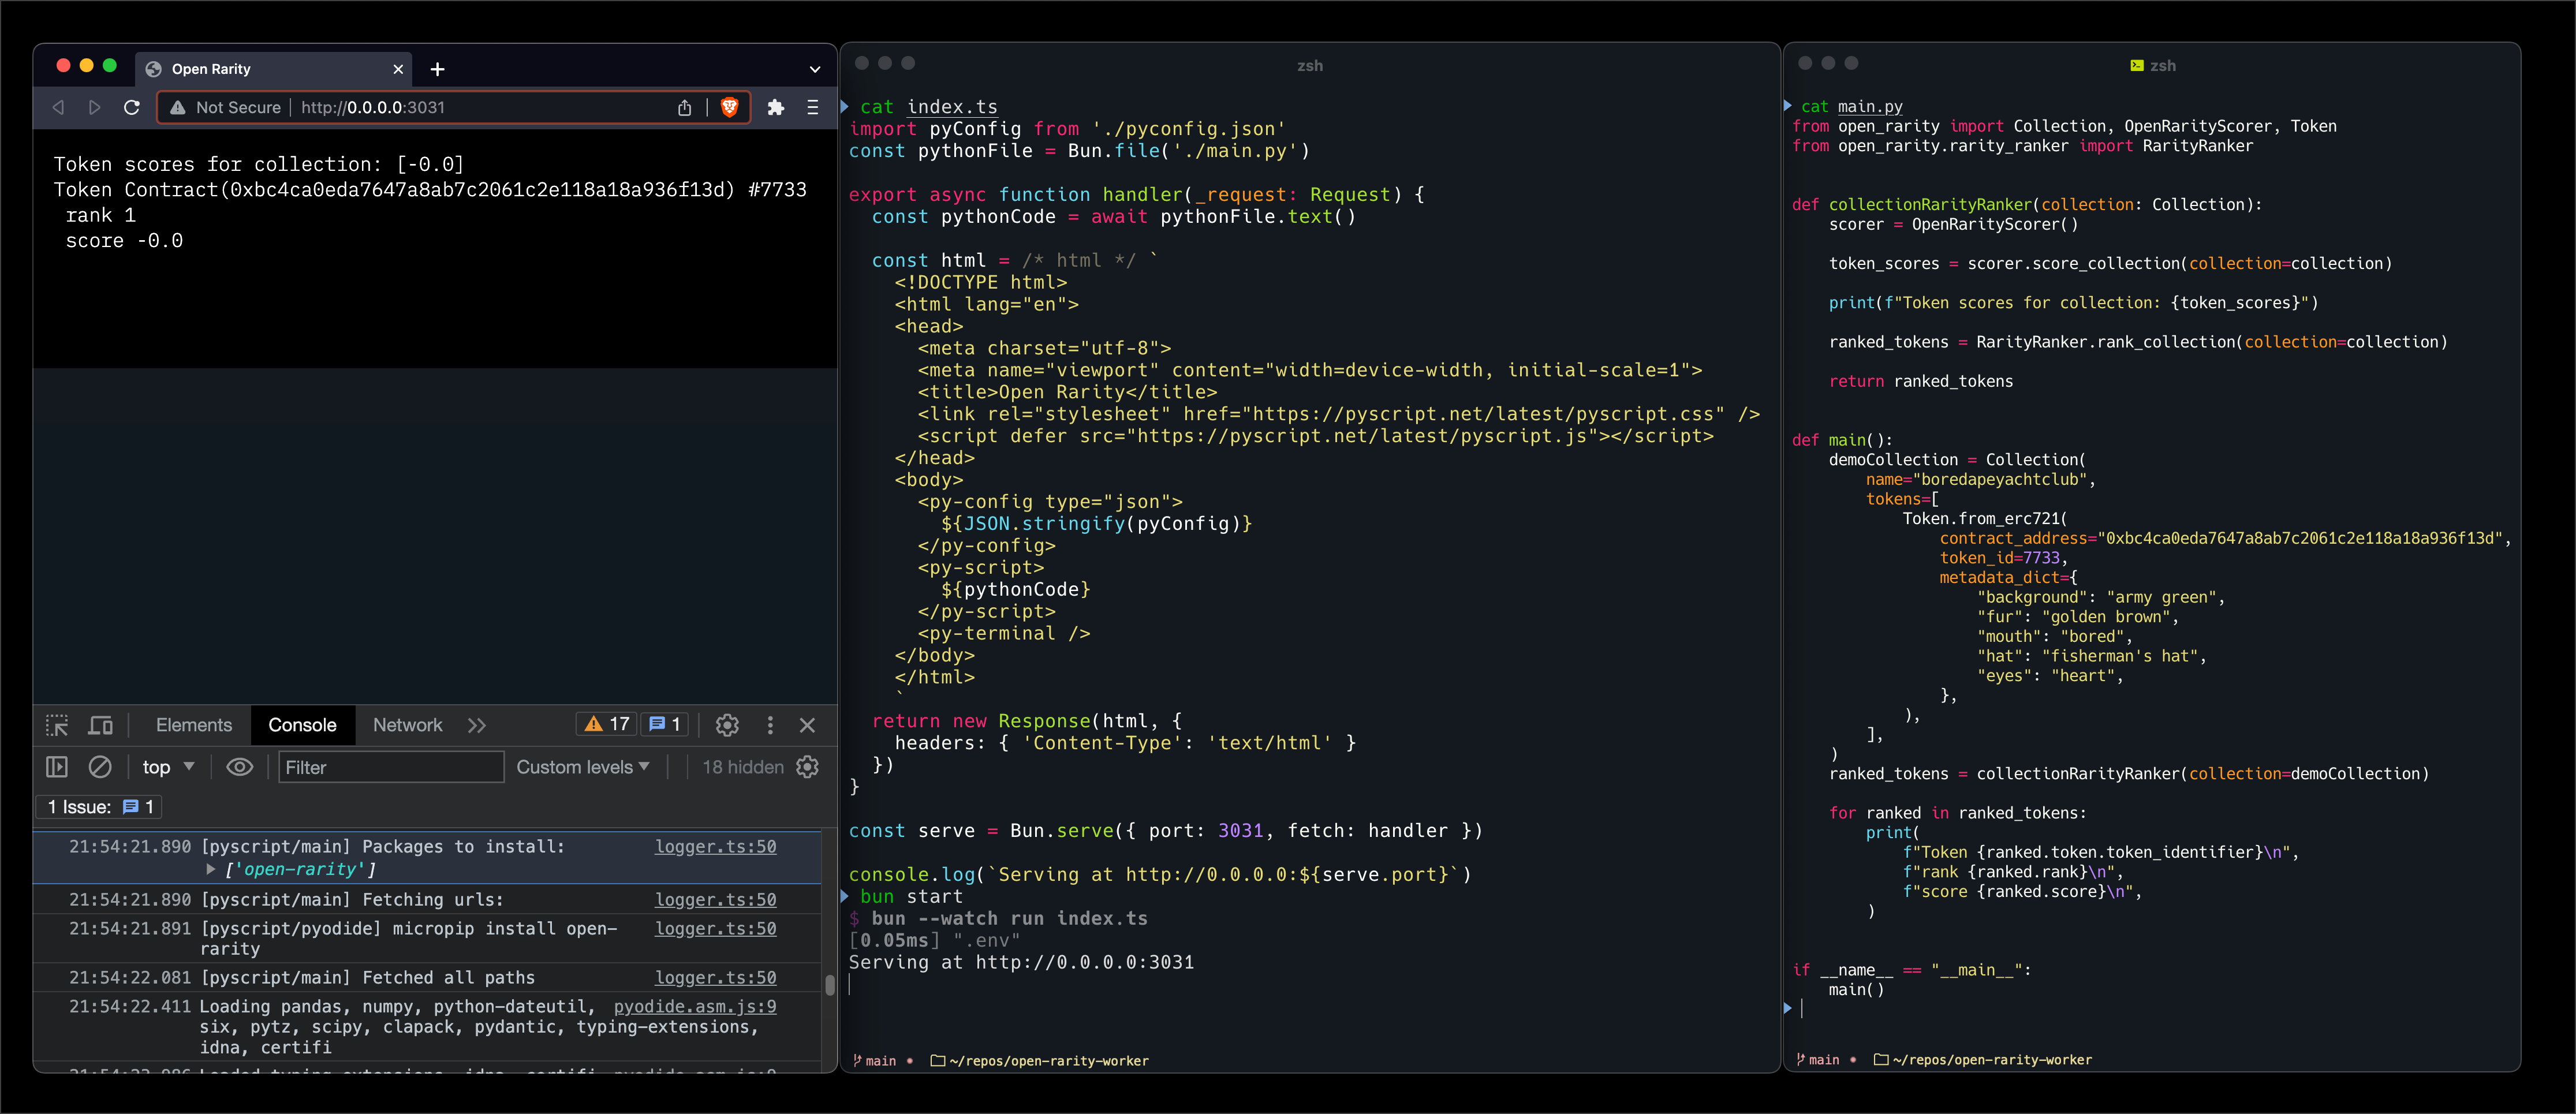Click the 'bun start' command line

(911, 896)
